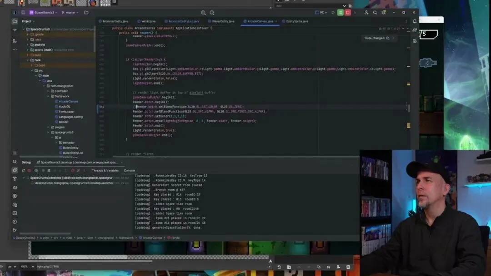Stop the running app with red button
The width and height of the screenshot is (491, 276).
click(348, 13)
